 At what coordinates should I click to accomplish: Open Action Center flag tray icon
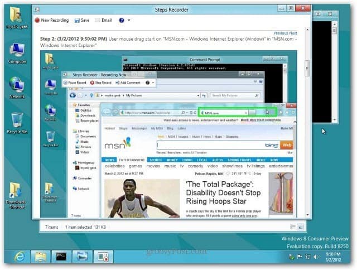[x=300, y=257]
